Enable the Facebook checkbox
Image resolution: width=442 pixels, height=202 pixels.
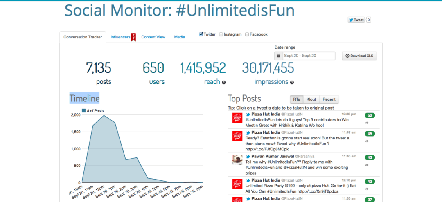[247, 34]
